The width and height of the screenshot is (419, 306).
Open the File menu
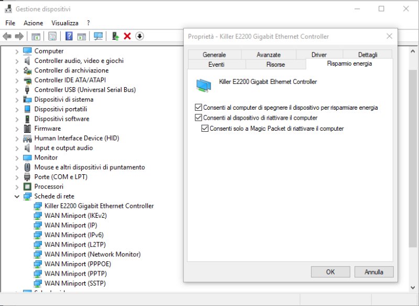(x=10, y=23)
